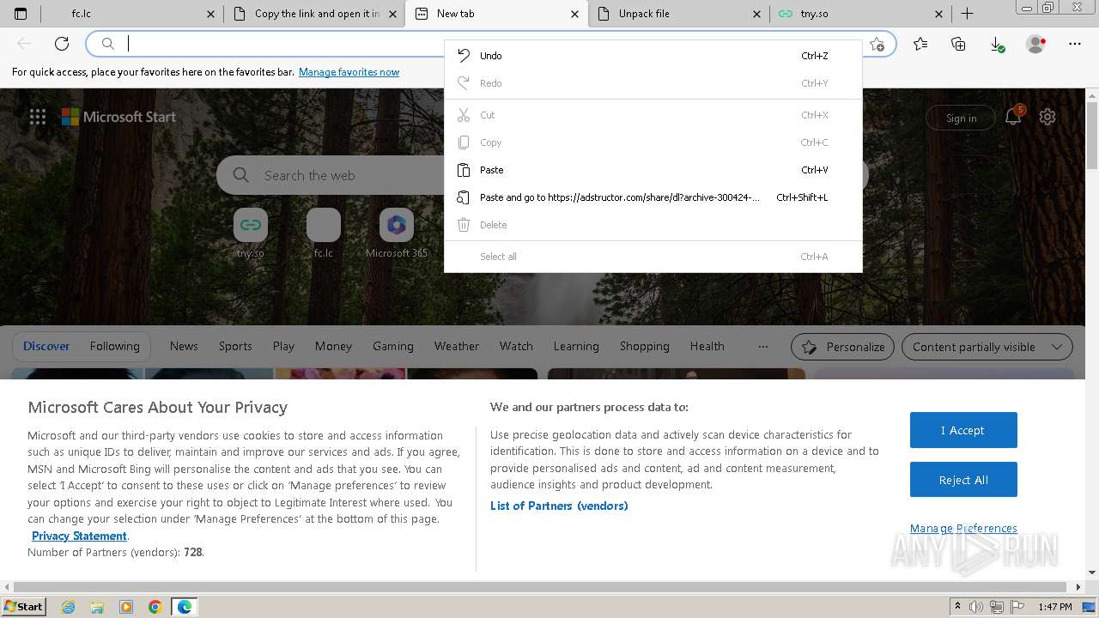The width and height of the screenshot is (1099, 618).
Task: Open the Shopping category
Action: (x=645, y=346)
